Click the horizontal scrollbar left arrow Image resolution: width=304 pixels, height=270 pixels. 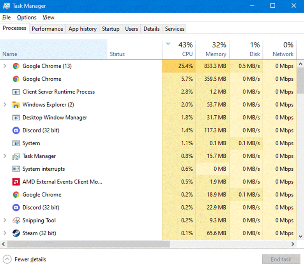(x=3, y=244)
